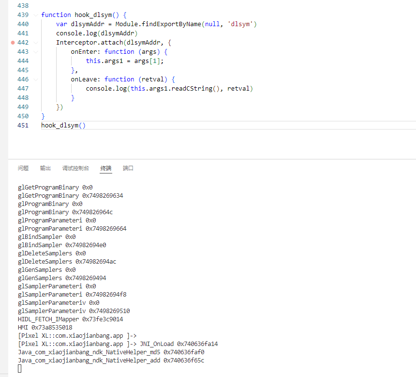Click the terminal cursor block at the prompt
Image resolution: width=416 pixels, height=377 pixels.
coord(20,369)
